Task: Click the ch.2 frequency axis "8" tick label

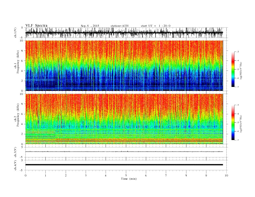Action: (x=22, y=104)
